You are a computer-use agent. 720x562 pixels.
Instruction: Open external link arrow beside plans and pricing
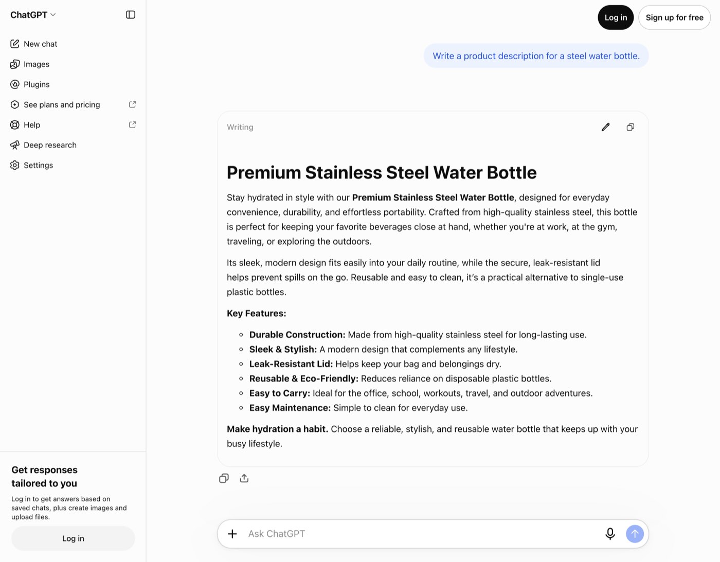132,104
